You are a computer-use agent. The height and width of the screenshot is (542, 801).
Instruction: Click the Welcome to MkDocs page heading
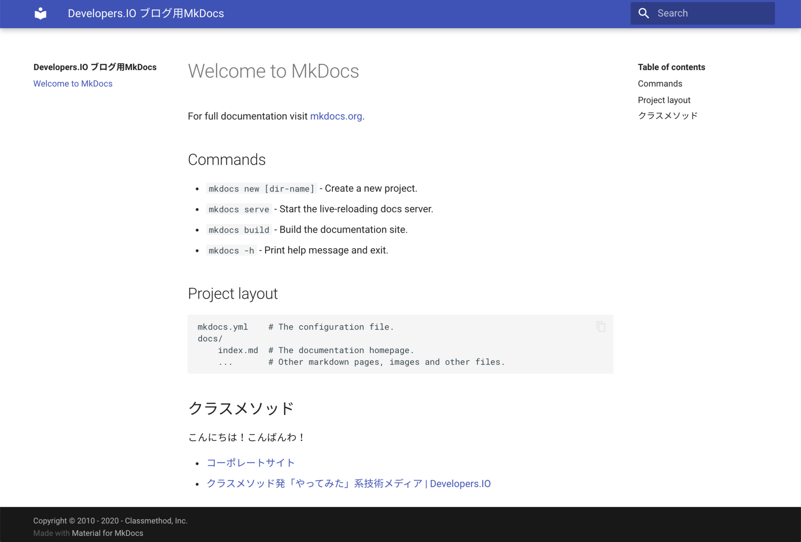coord(273,71)
